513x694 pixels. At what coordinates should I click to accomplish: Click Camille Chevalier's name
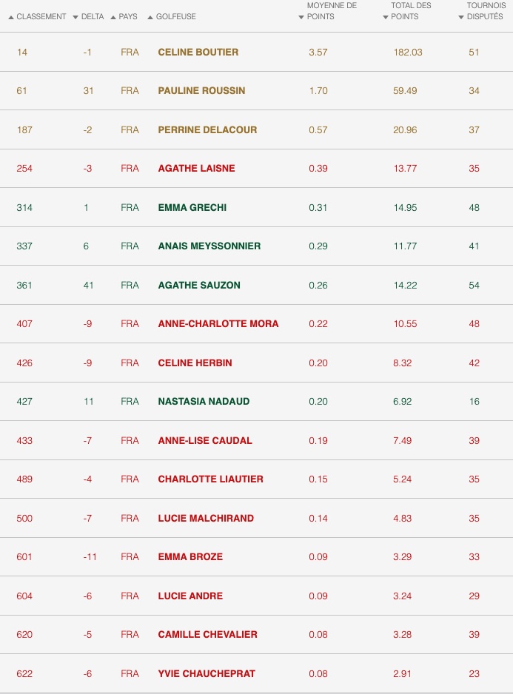point(207,634)
